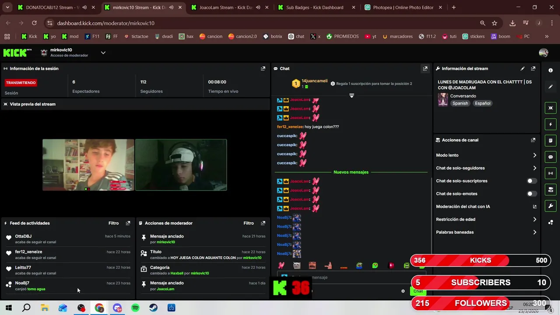
Task: Collapse the chat leaderboard arrow
Action: pyautogui.click(x=351, y=95)
